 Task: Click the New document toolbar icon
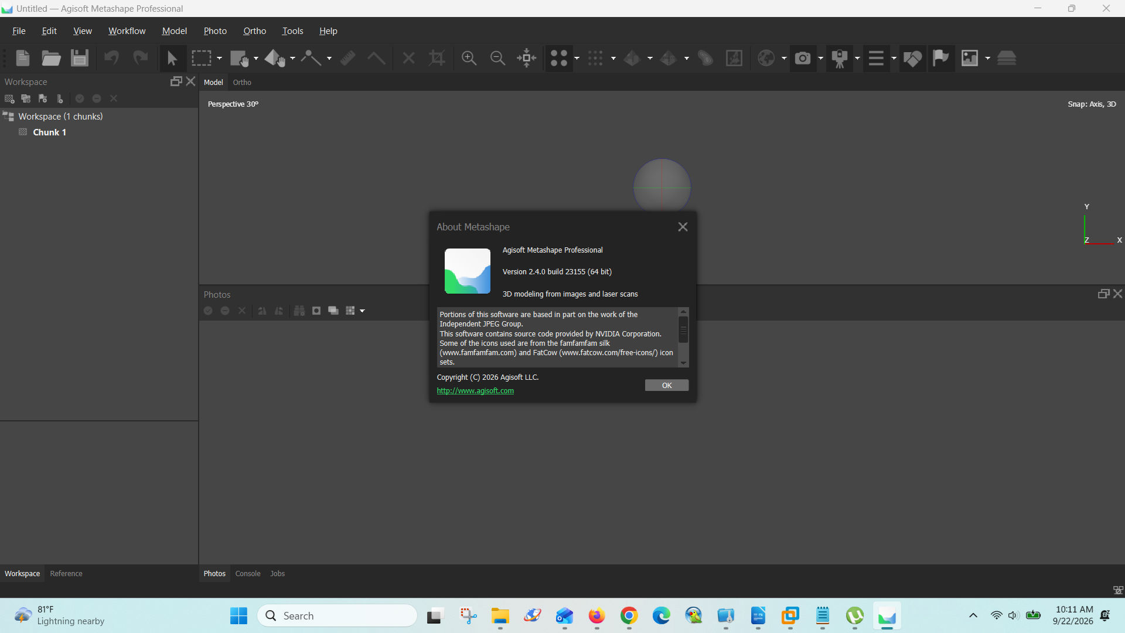(x=23, y=58)
